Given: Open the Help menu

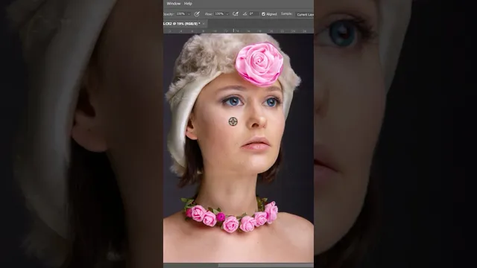Looking at the screenshot, I should pyautogui.click(x=188, y=4).
